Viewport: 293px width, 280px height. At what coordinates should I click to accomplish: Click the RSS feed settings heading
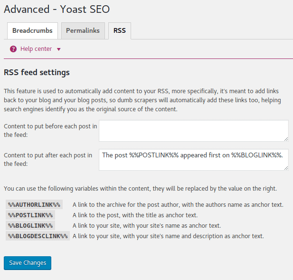(37, 72)
